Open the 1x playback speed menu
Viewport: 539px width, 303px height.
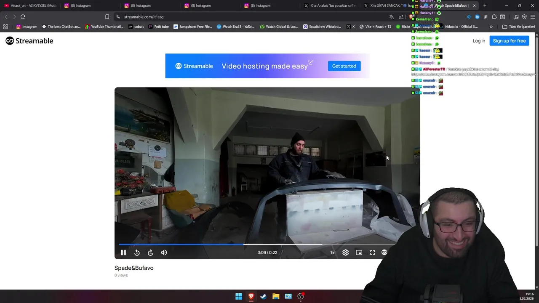pos(332,252)
